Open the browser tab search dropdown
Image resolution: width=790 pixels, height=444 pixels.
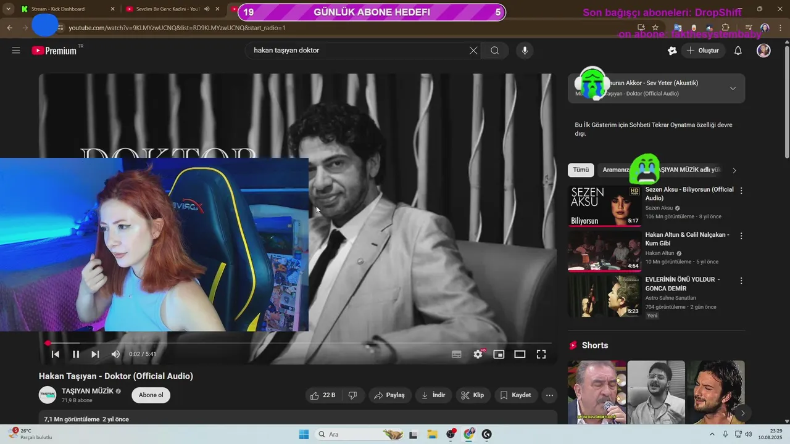pos(8,9)
